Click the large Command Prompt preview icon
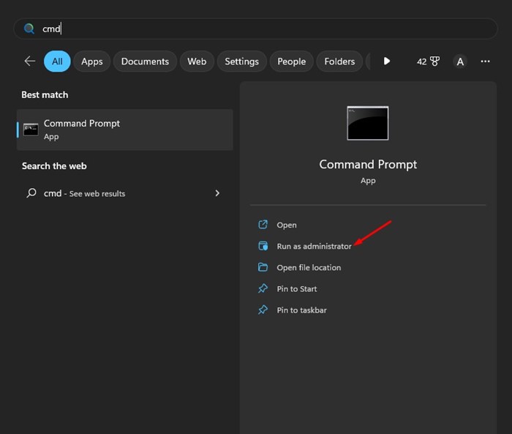This screenshot has width=512, height=434. [x=367, y=123]
